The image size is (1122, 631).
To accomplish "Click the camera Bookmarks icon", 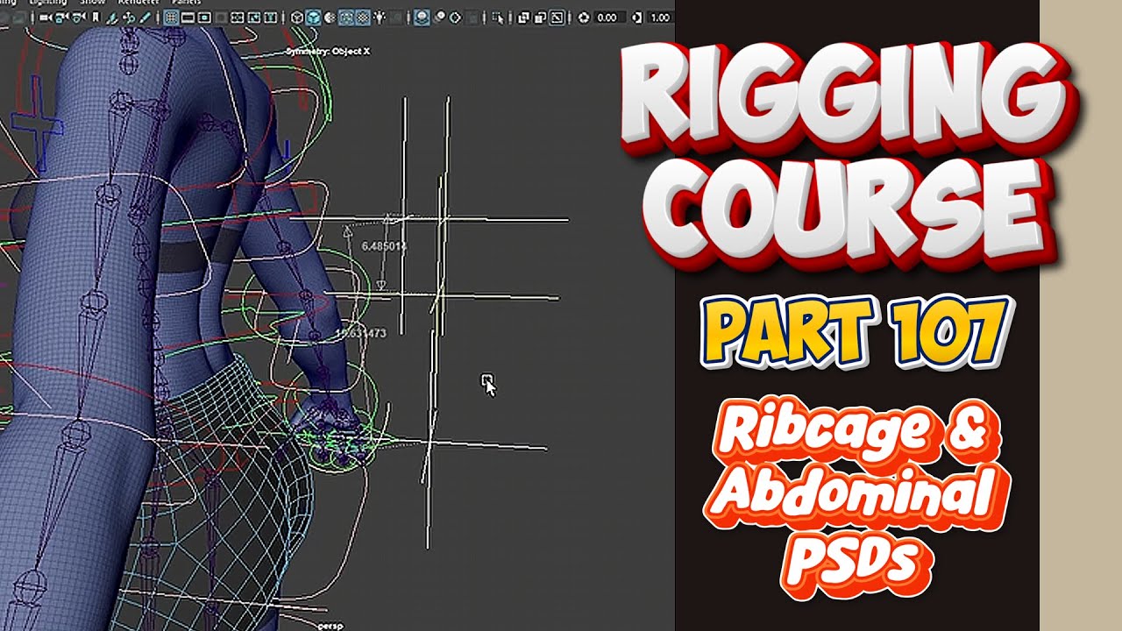I will tap(96, 18).
